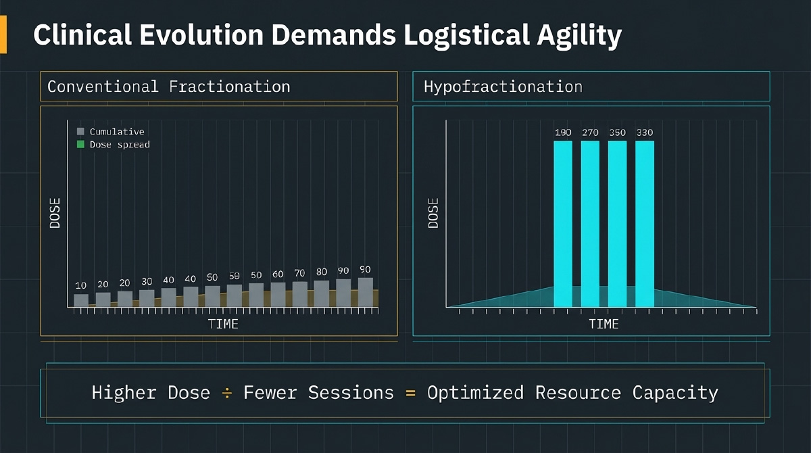Select the orange division symbol in the formula

click(x=226, y=393)
